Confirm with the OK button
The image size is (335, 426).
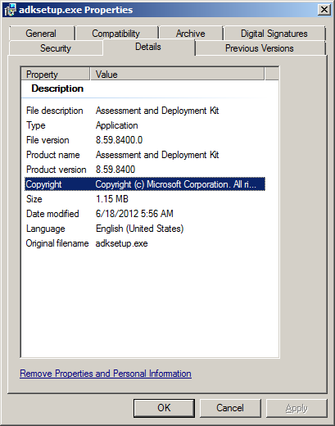(164, 408)
